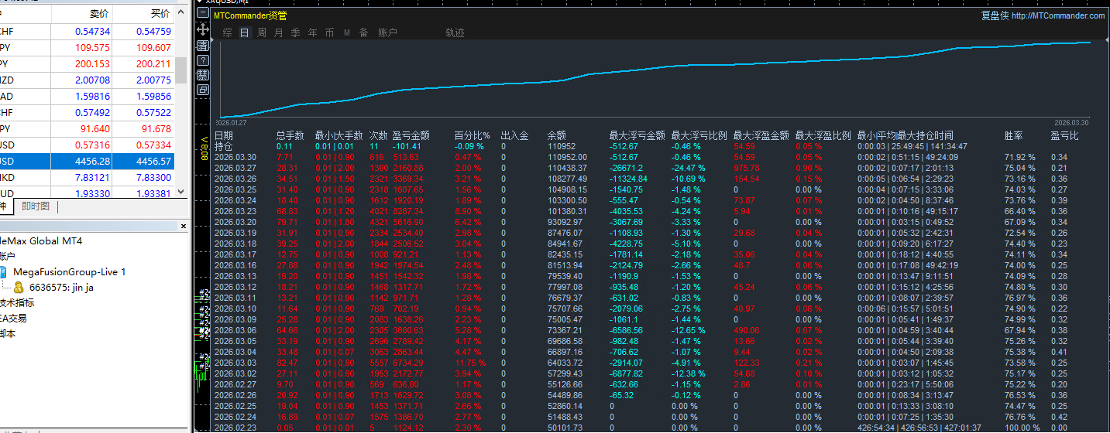Open the 账户 account tab

pyautogui.click(x=387, y=32)
